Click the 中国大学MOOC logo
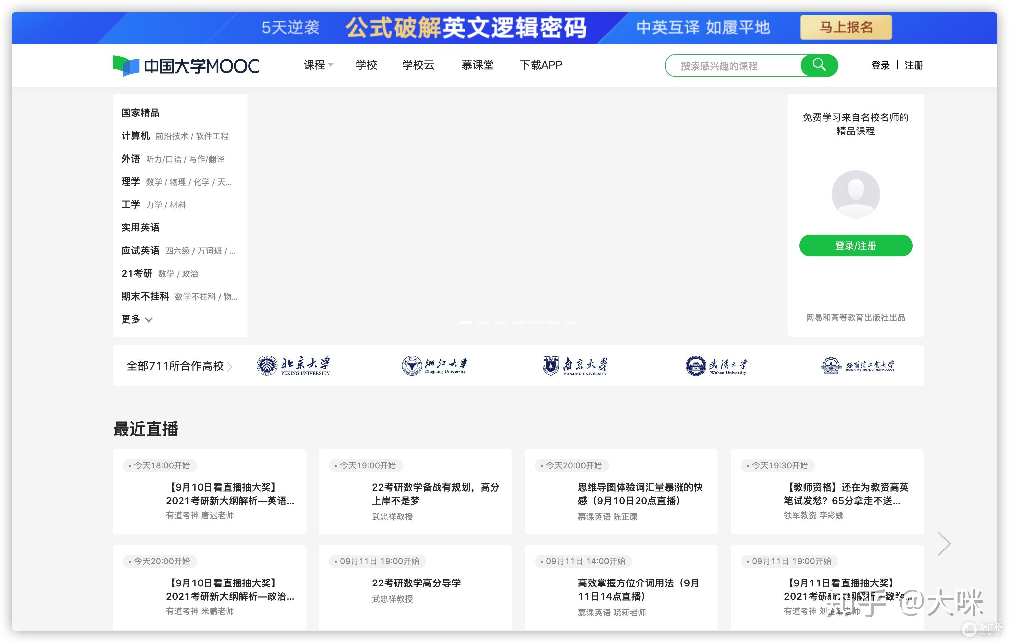Screen dimensions: 1009x643 (x=186, y=66)
